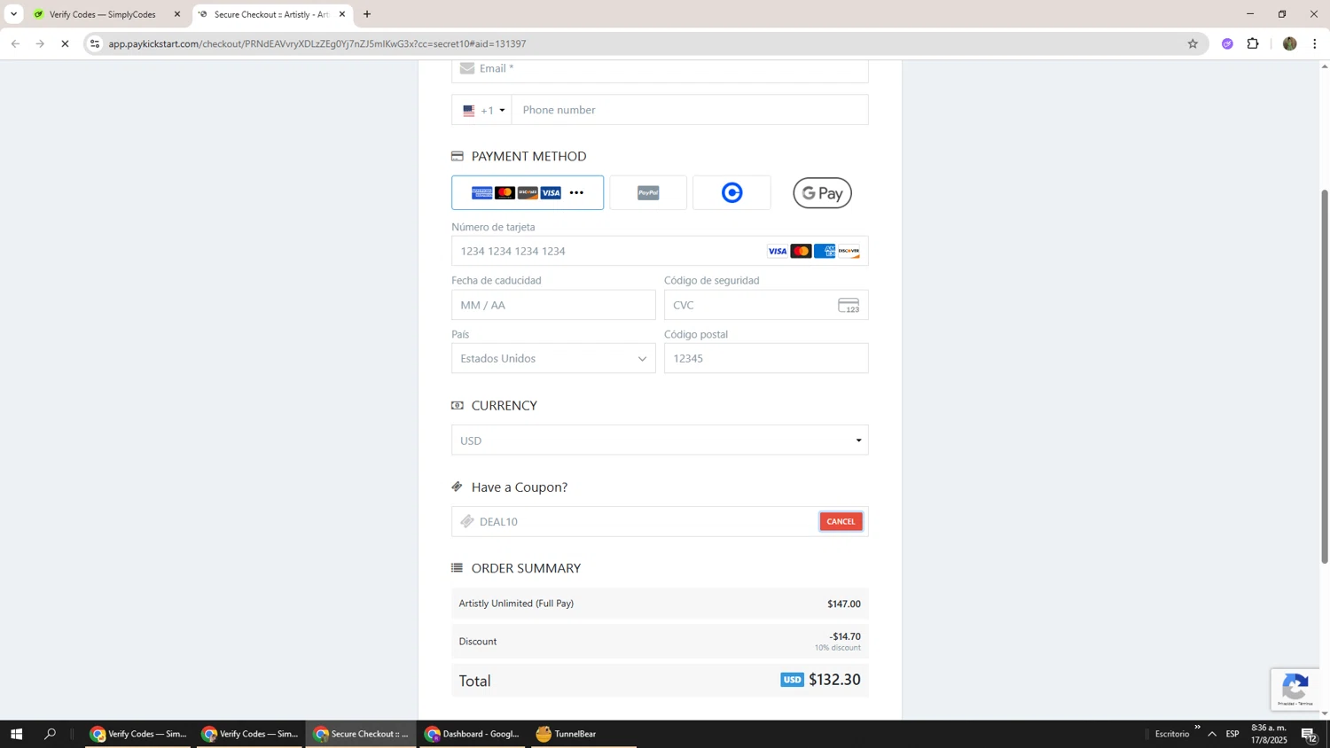Click the page vertical scrollbar
Image resolution: width=1330 pixels, height=748 pixels.
1325,377
